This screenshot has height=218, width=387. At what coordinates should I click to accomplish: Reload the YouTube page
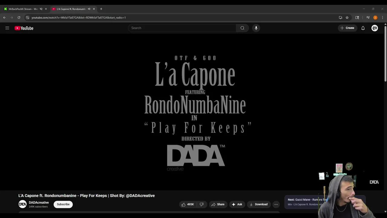pos(19,18)
